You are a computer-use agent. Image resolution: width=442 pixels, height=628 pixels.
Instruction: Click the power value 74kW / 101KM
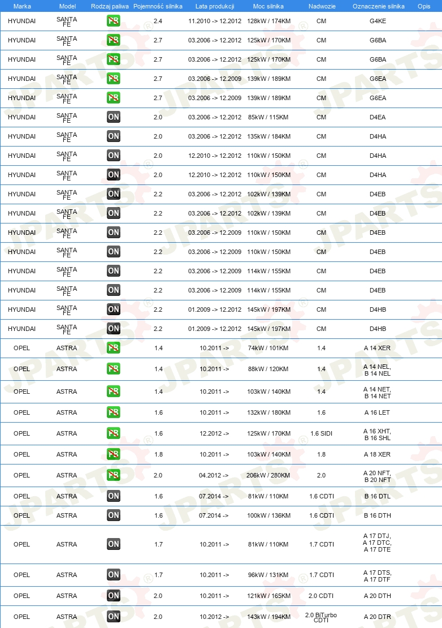point(268,348)
